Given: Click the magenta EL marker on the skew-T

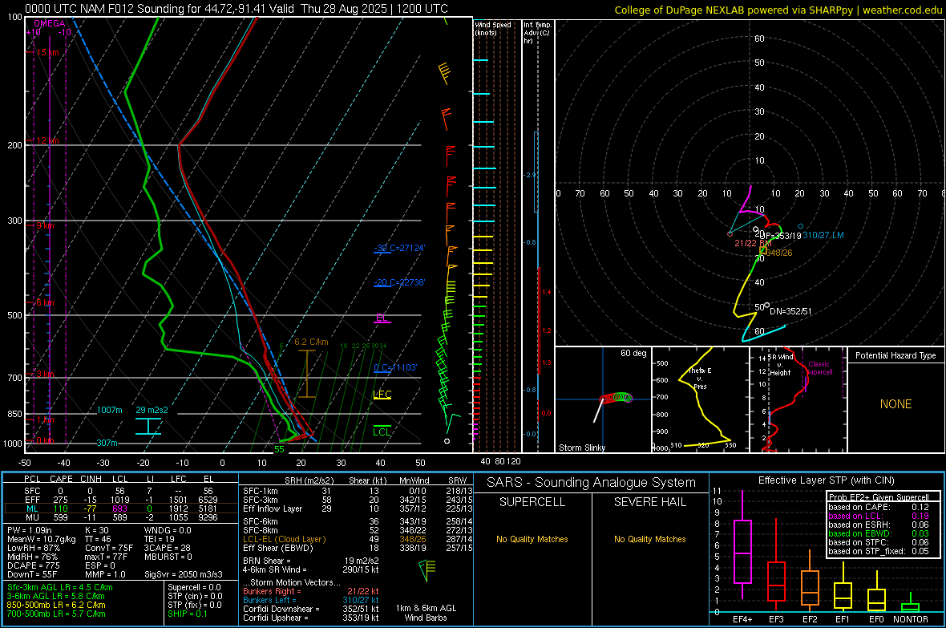Looking at the screenshot, I should click(x=382, y=318).
